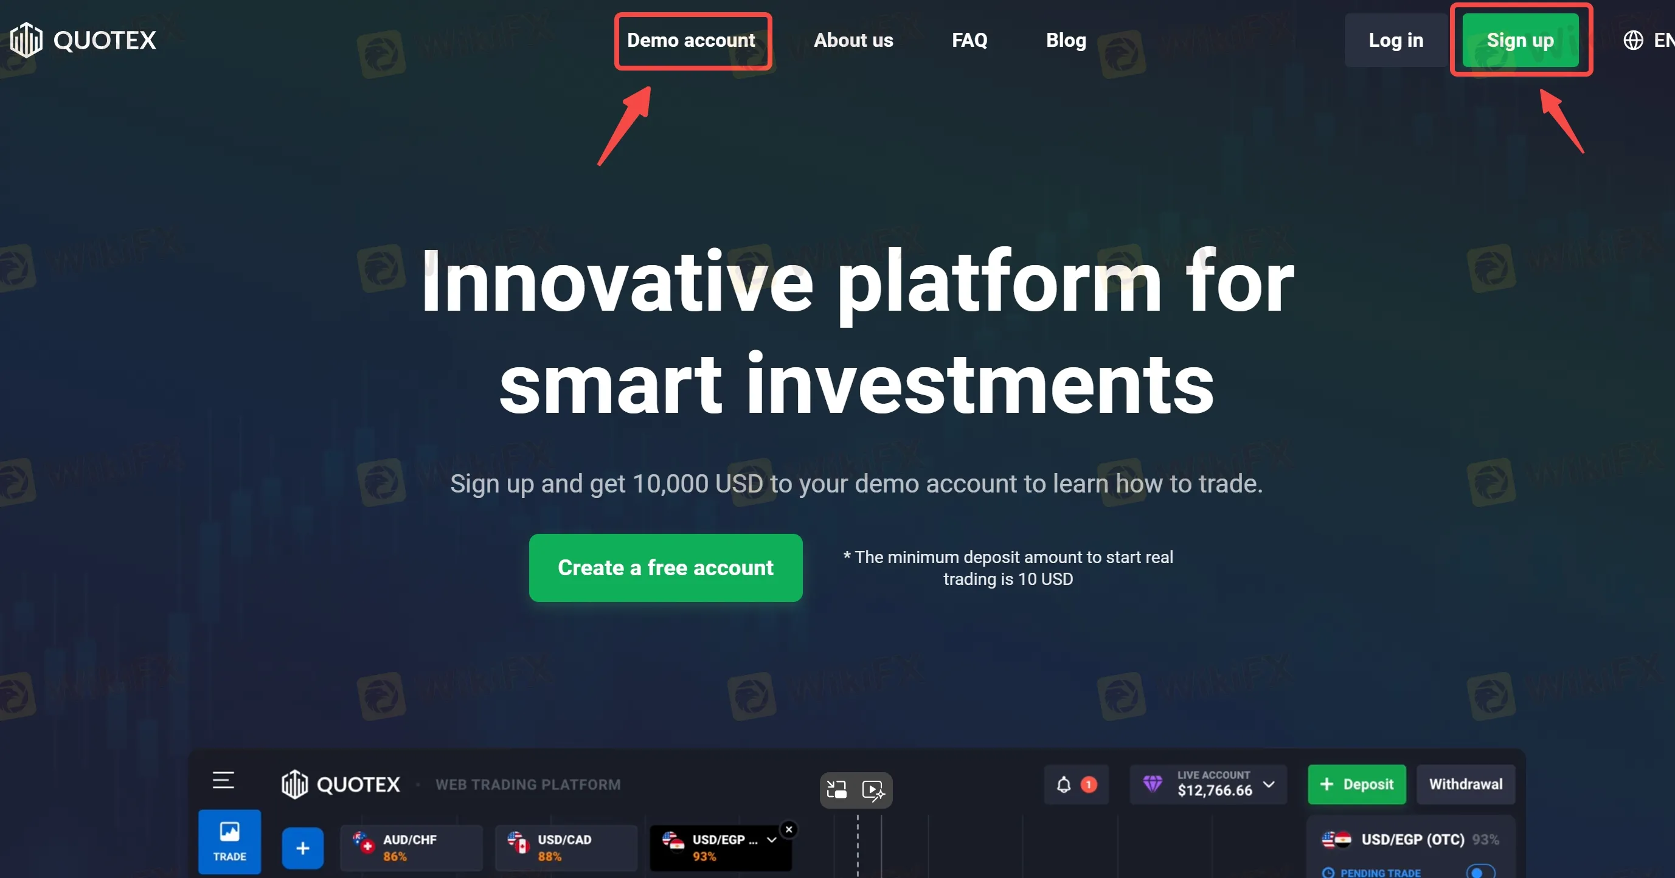Click the screen capture icon in the floating toolbar
The height and width of the screenshot is (878, 1675).
(837, 790)
